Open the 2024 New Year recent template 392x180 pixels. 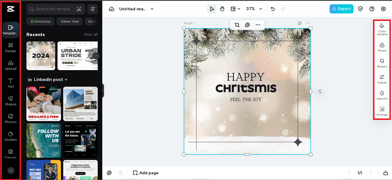41,56
